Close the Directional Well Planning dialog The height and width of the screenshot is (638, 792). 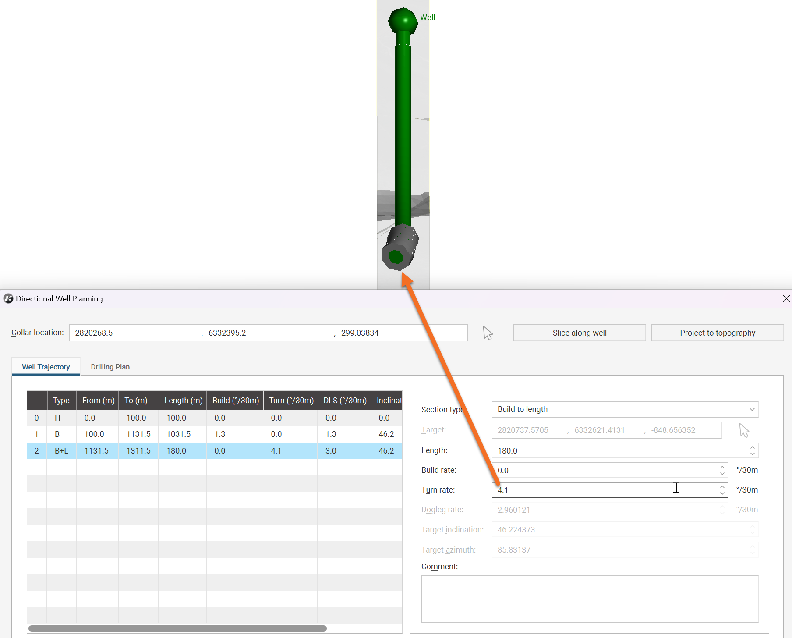pos(786,299)
